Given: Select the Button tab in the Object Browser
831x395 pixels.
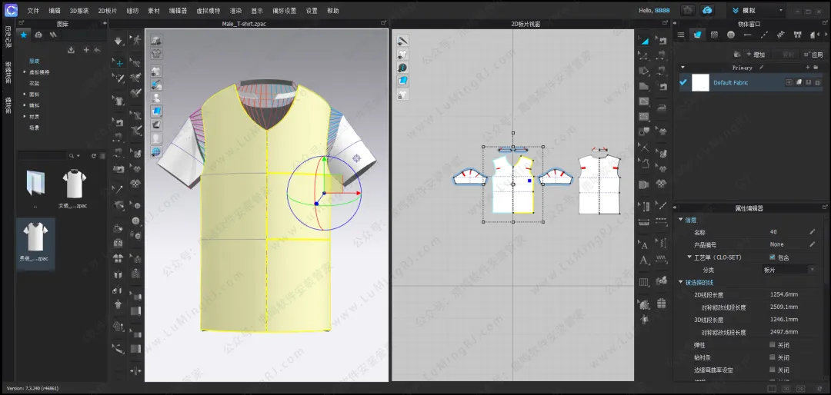Looking at the screenshot, I should click(730, 35).
